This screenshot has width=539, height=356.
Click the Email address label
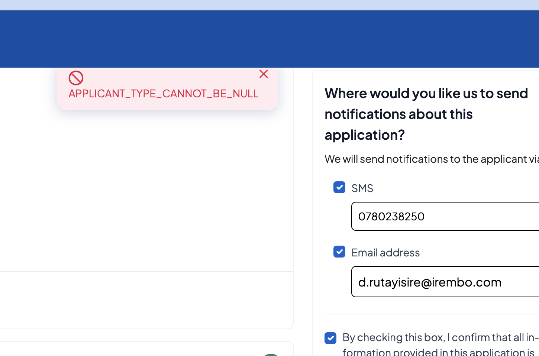[385, 253]
